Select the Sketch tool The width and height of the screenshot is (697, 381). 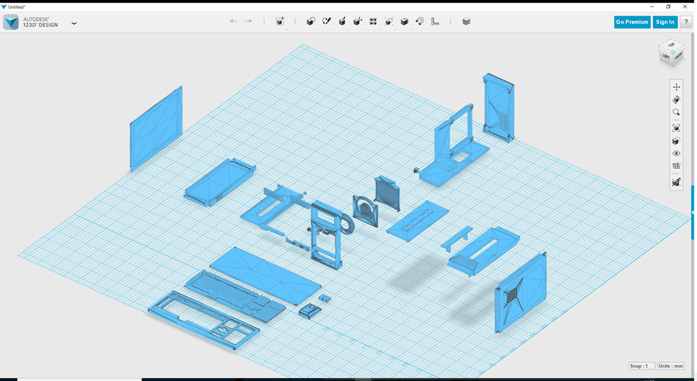pyautogui.click(x=327, y=22)
